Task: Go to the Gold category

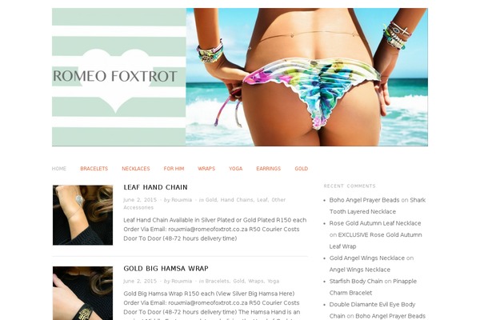Action: click(x=302, y=169)
